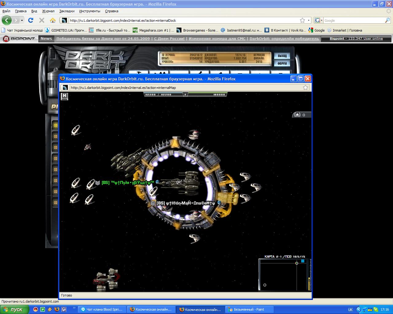Click the Forward navigation arrow

[15, 20]
